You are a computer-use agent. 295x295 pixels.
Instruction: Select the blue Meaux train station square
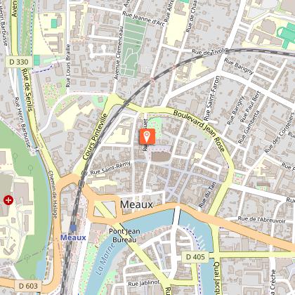coord(73,228)
